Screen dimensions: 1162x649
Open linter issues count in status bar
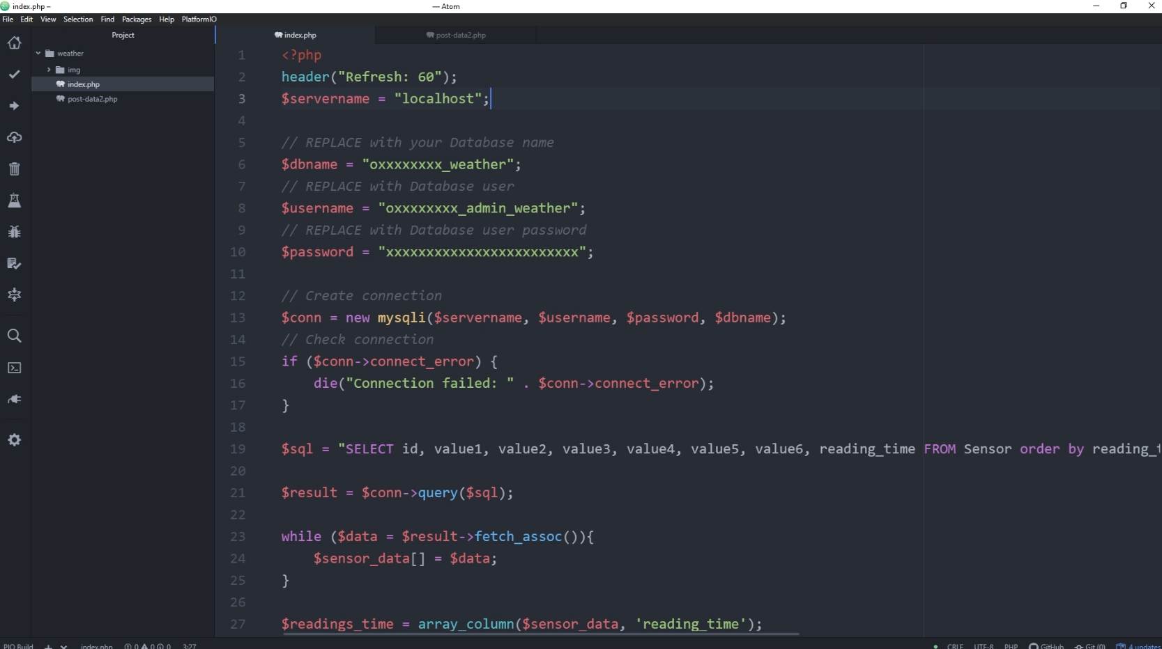click(148, 646)
